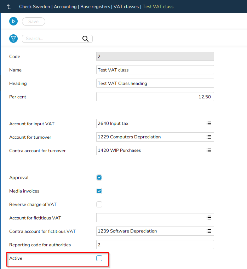Open list picker for Account for input VAT
The height and width of the screenshot is (269, 247).
coord(209,124)
